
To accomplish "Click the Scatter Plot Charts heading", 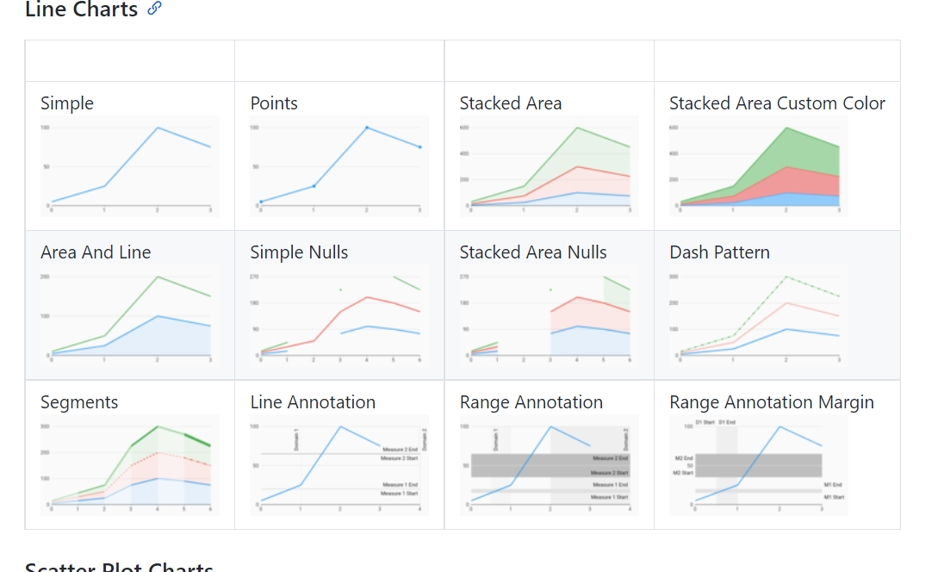I will pos(119,567).
